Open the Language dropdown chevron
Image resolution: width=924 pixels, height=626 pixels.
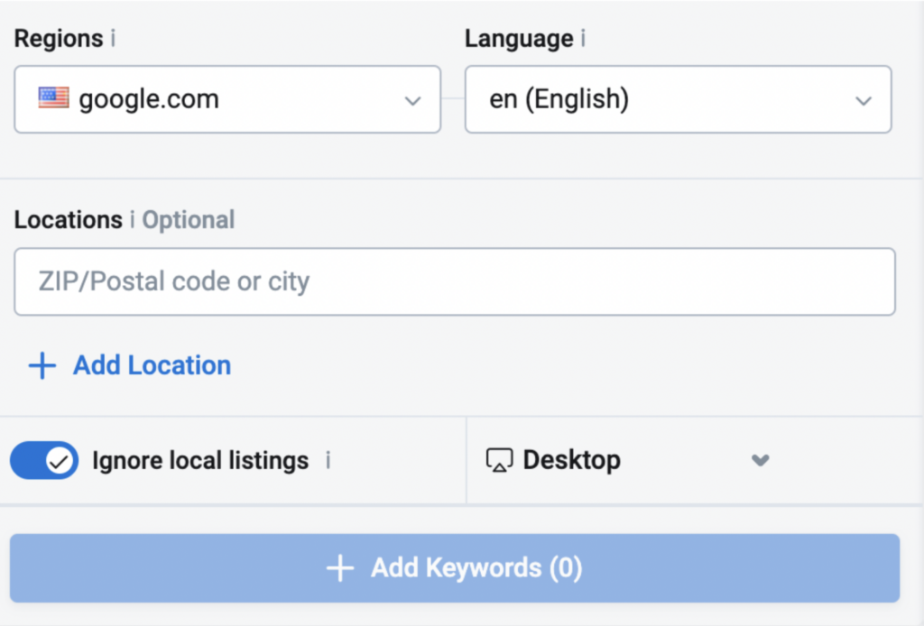864,100
